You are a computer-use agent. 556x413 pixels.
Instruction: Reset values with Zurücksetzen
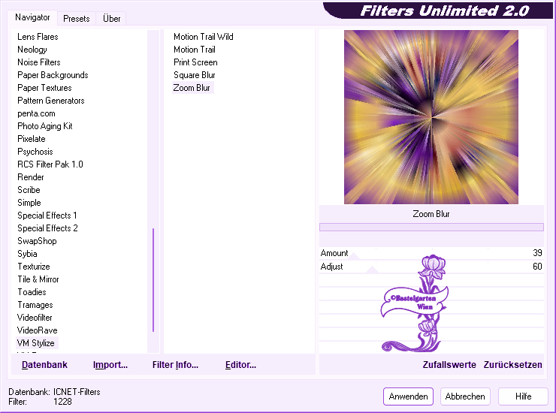[x=512, y=365]
